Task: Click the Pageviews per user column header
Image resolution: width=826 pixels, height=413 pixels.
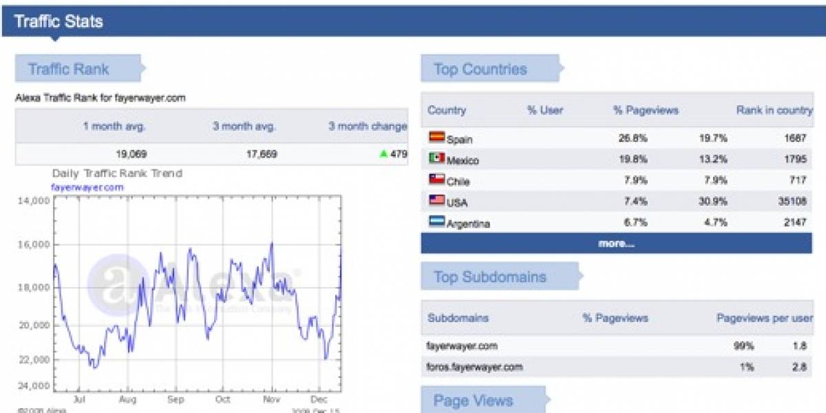Action: pyautogui.click(x=765, y=318)
